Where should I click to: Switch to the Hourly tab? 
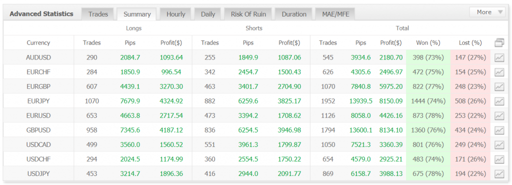coord(175,14)
